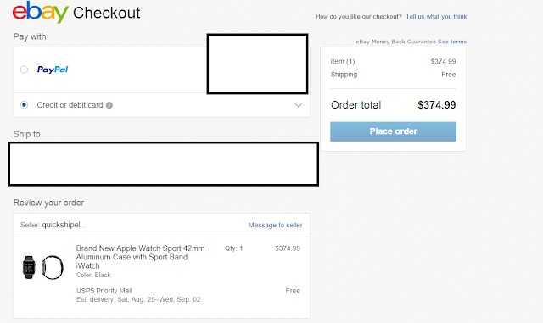Click the Place order button
Image resolution: width=543 pixels, height=323 pixels.
click(393, 131)
